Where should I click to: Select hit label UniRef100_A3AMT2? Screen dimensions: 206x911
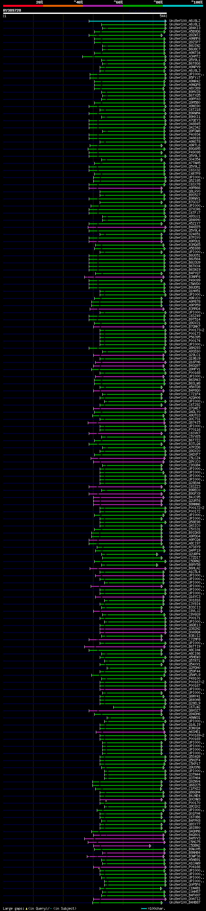(x=185, y=56)
